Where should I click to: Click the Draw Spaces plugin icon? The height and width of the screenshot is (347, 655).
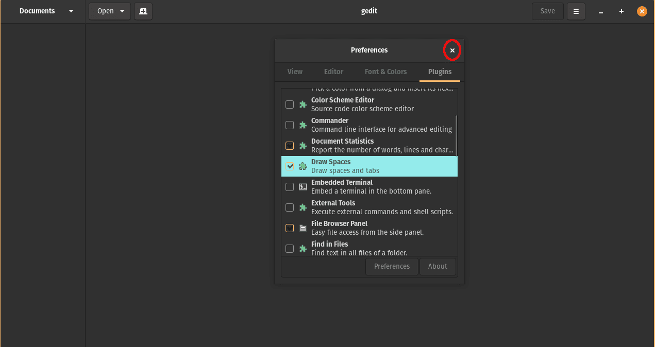point(303,166)
